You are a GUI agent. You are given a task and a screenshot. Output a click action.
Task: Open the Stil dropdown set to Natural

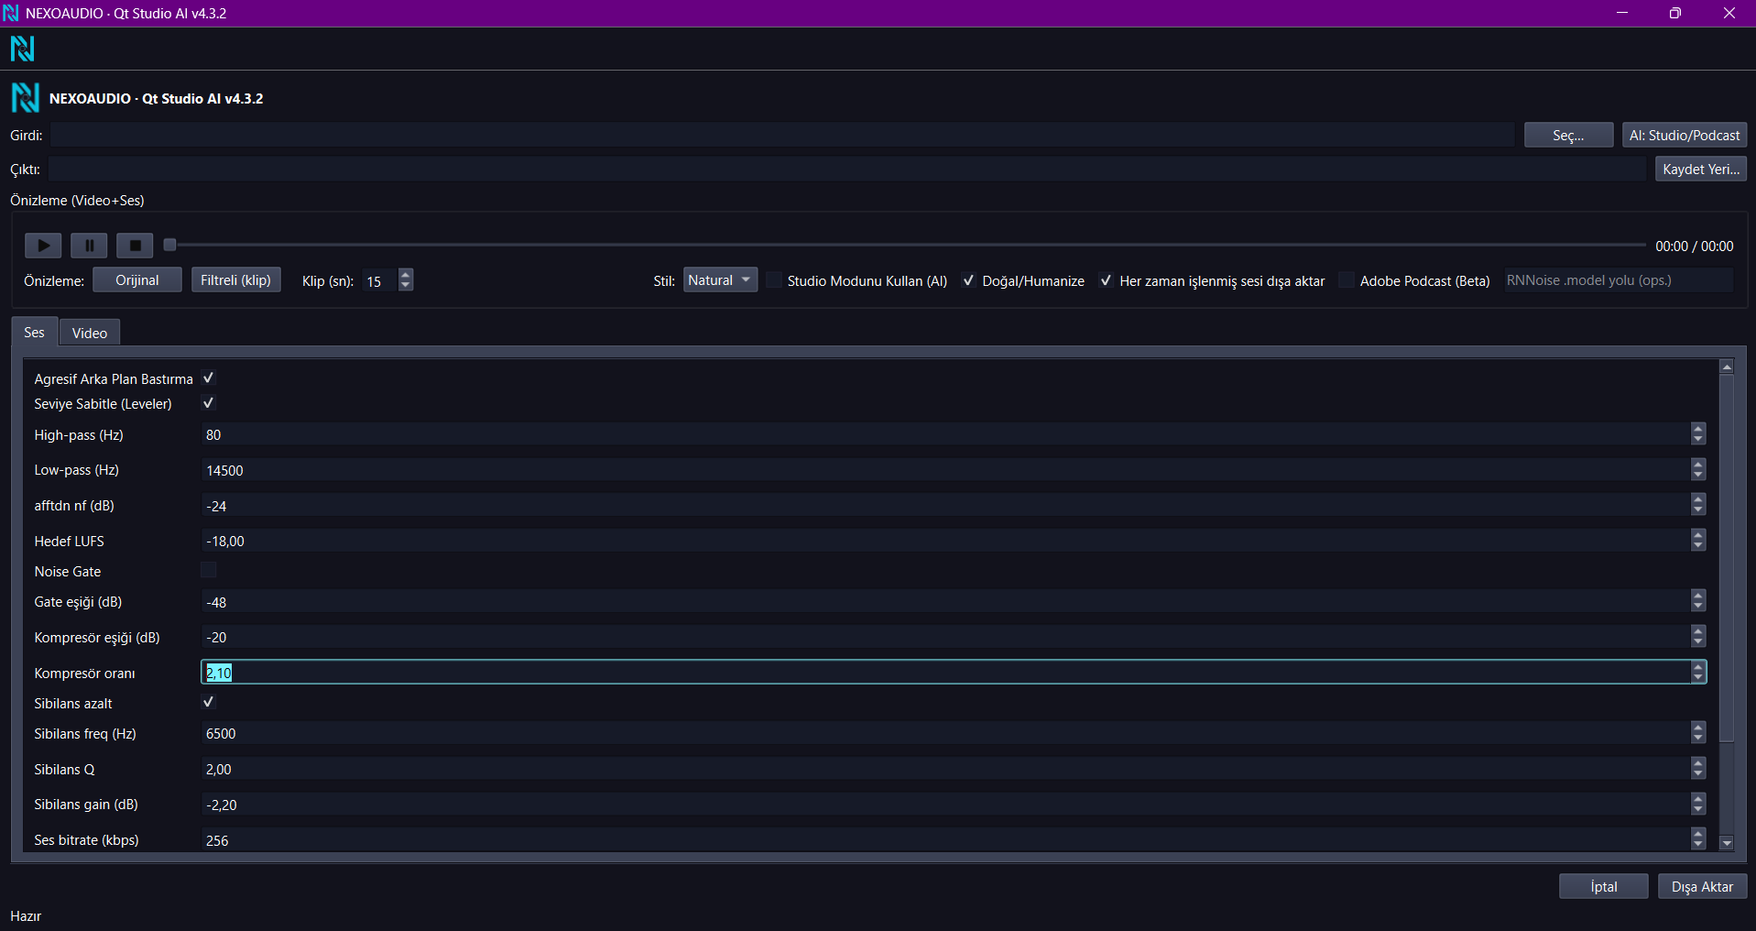click(x=720, y=280)
